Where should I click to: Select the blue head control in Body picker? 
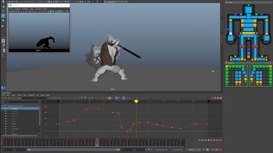(249, 10)
